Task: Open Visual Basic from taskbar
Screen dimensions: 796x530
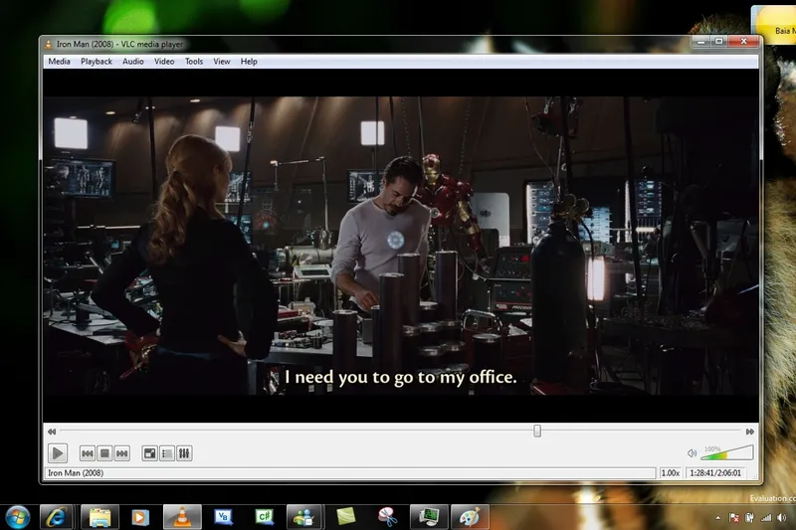Action: [223, 517]
